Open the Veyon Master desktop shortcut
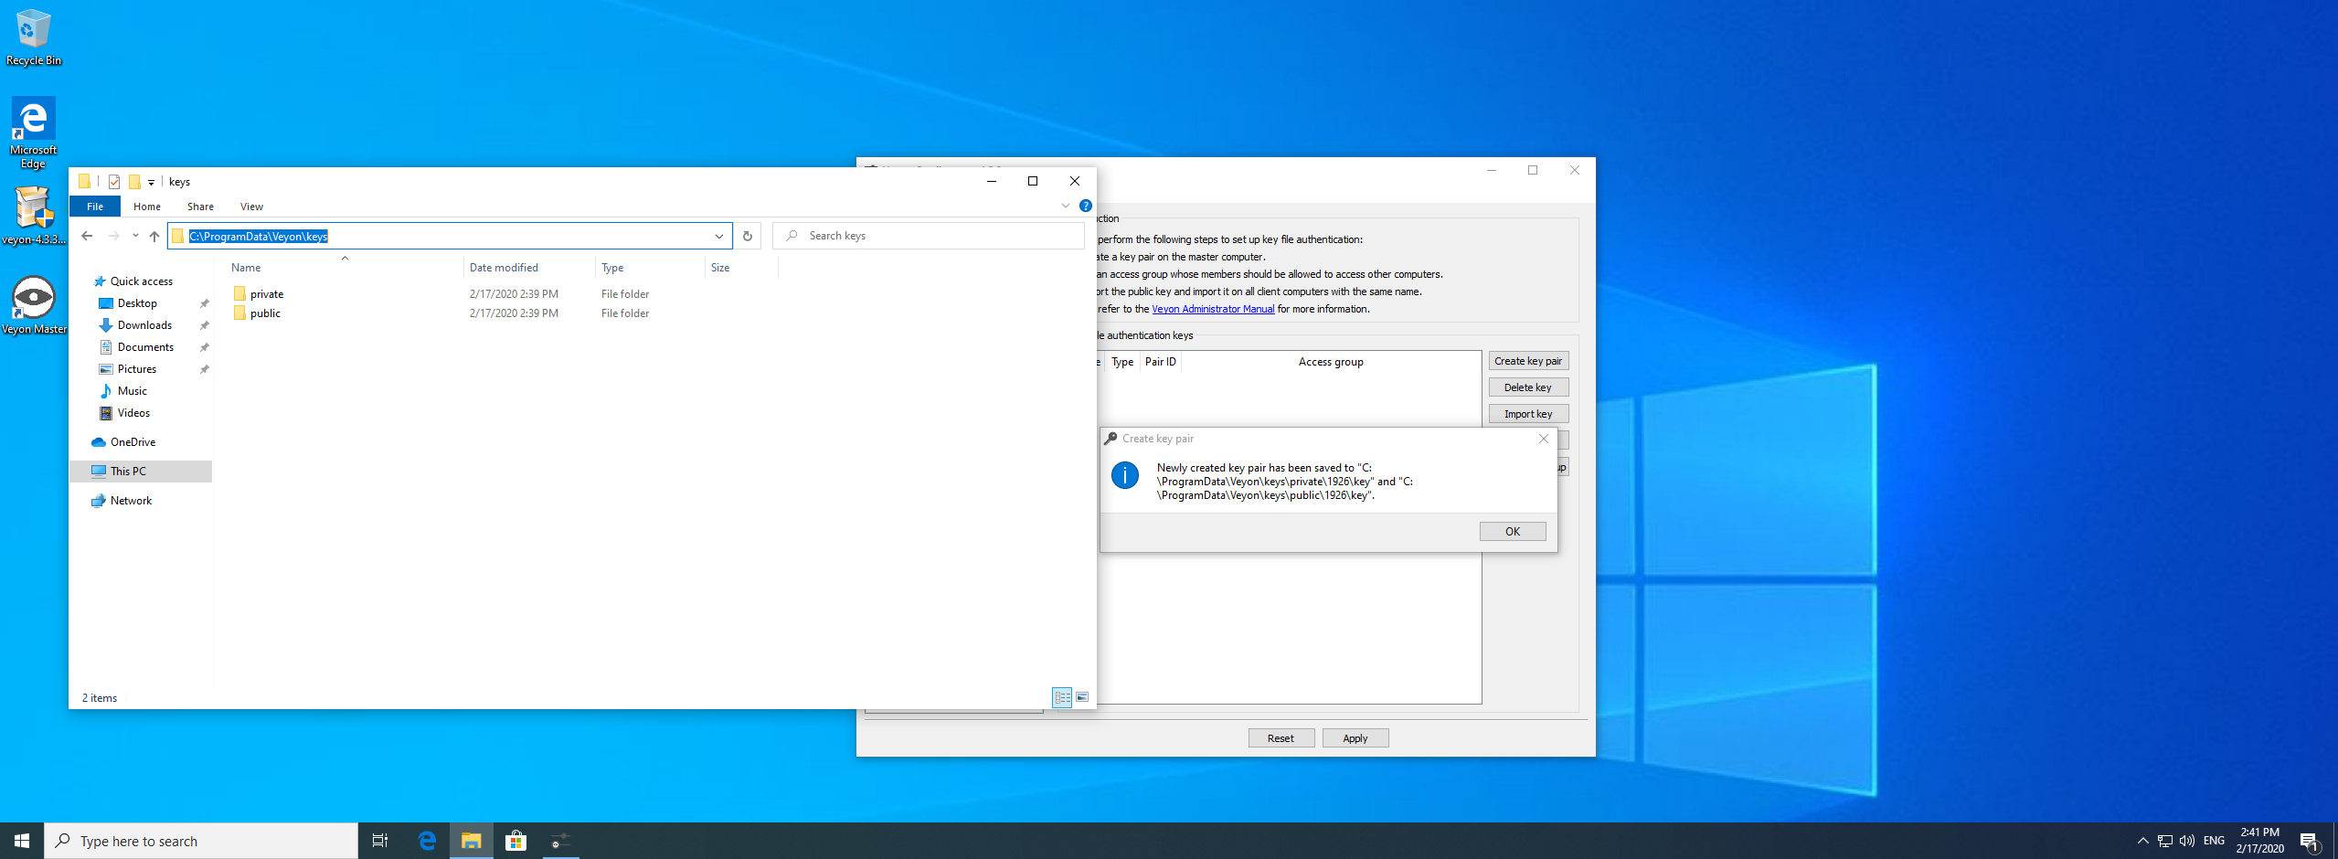Image resolution: width=2338 pixels, height=859 pixels. pyautogui.click(x=34, y=305)
